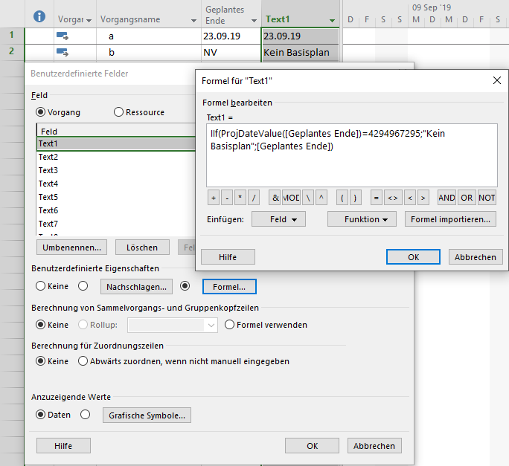This screenshot has width=509, height=466.
Task: Insert the AND operator into formula
Action: click(446, 198)
